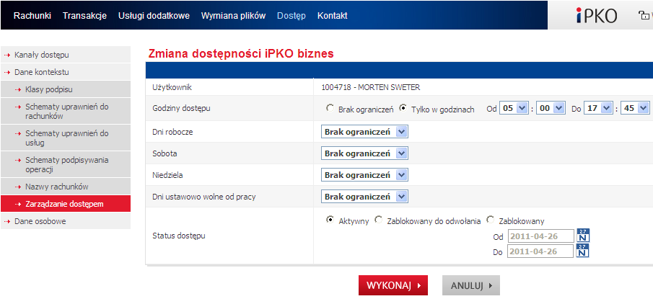Open the Dostęp menu

(291, 16)
